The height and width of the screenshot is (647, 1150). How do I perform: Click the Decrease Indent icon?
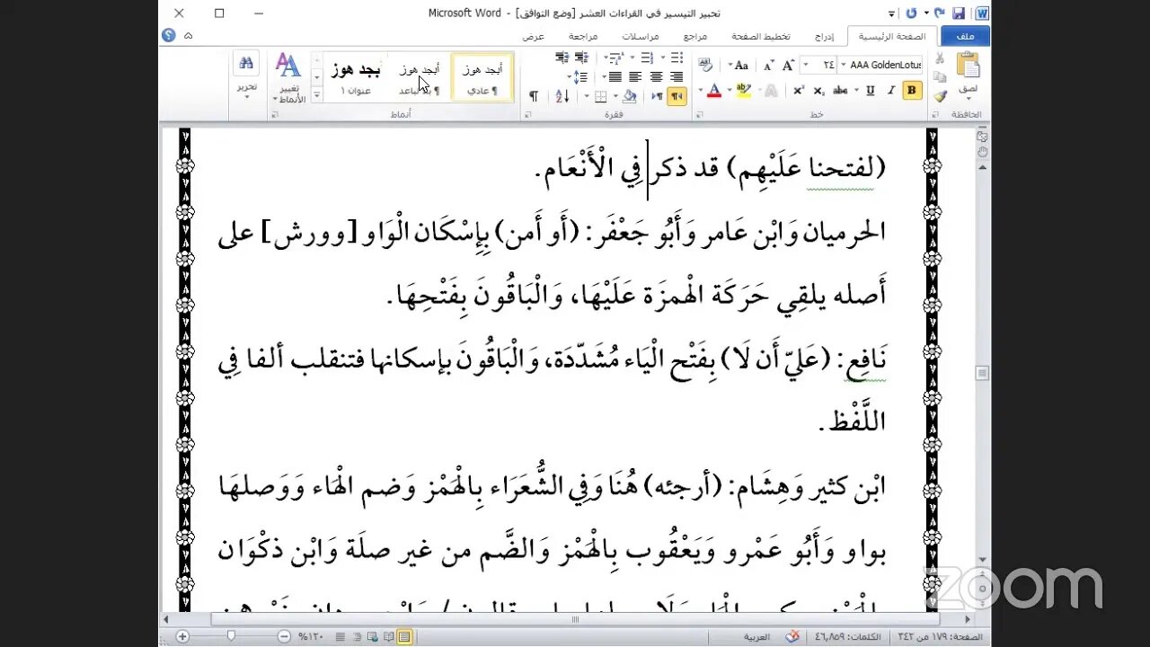(582, 58)
